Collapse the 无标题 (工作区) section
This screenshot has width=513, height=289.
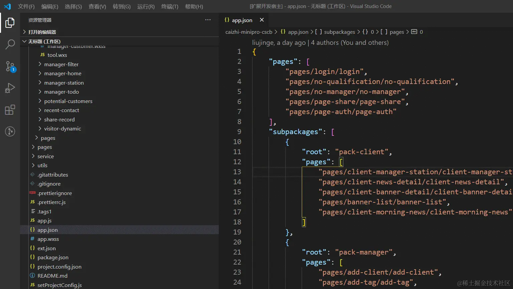(120, 41)
